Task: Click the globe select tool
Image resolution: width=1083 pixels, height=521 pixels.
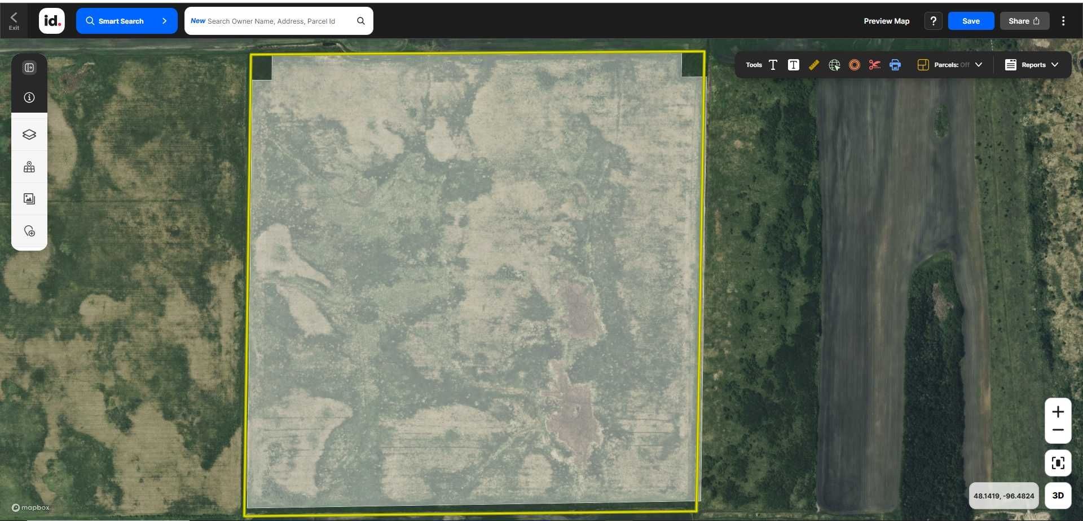Action: point(834,65)
